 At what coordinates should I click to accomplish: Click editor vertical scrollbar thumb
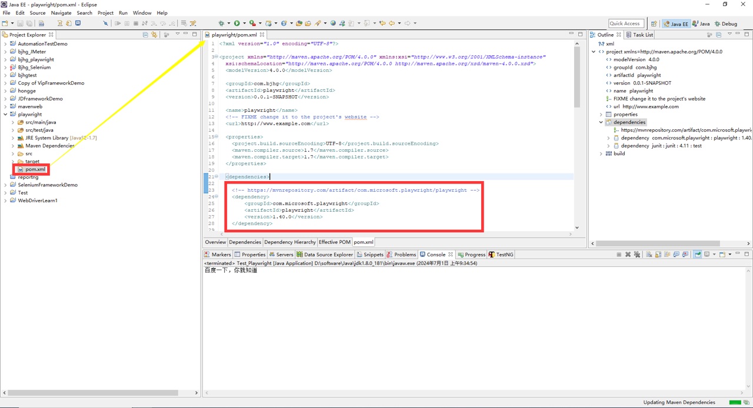(577, 78)
